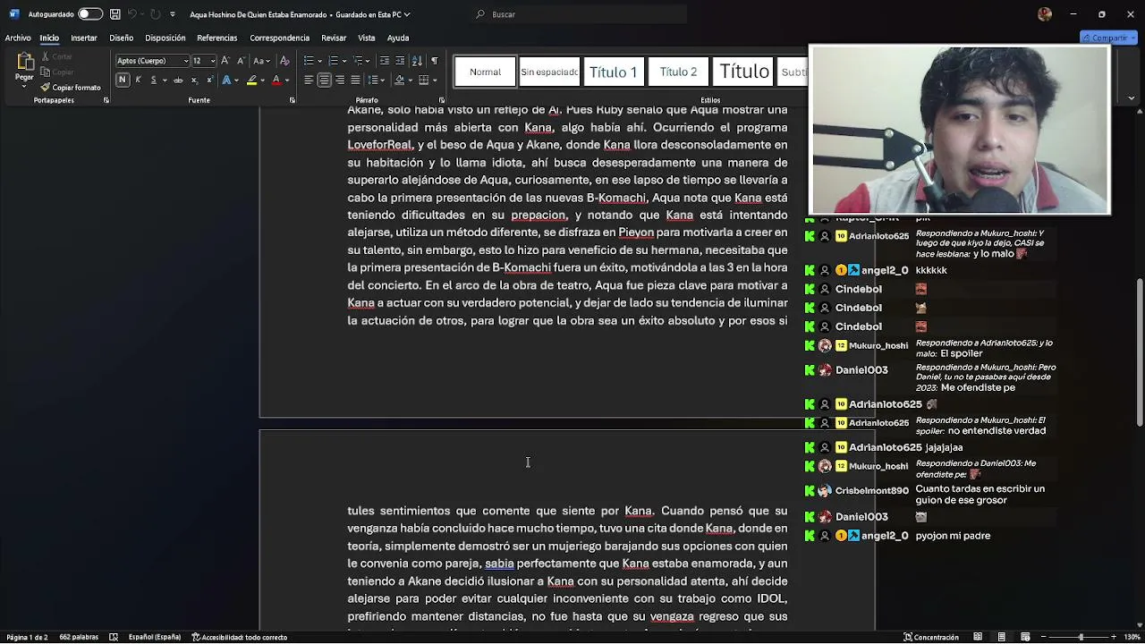Click the bullet list icon
The image size is (1145, 644).
[309, 61]
